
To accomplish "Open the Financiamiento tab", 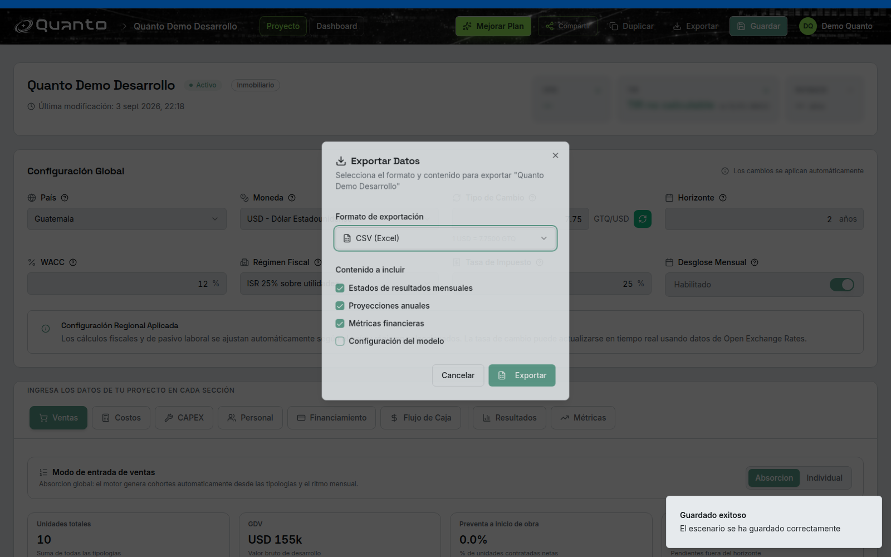I will (x=332, y=418).
